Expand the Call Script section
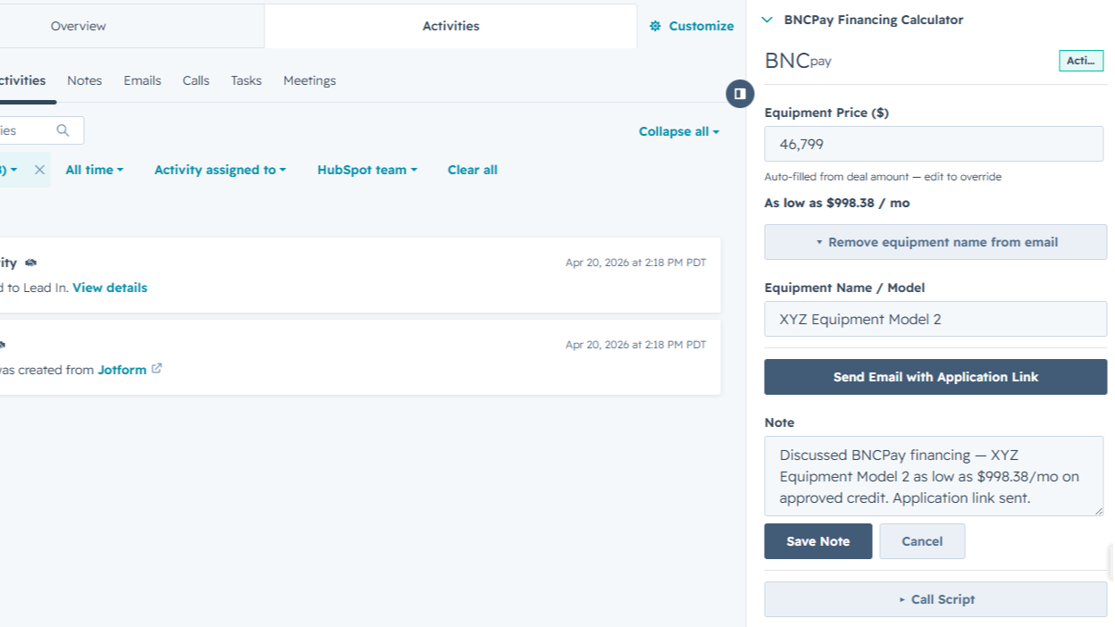1115x627 pixels. [x=935, y=599]
